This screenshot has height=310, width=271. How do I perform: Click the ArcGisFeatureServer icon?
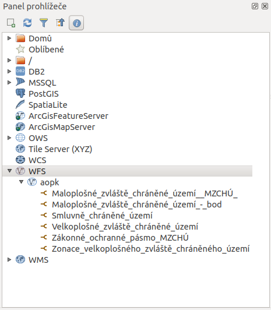(20, 115)
